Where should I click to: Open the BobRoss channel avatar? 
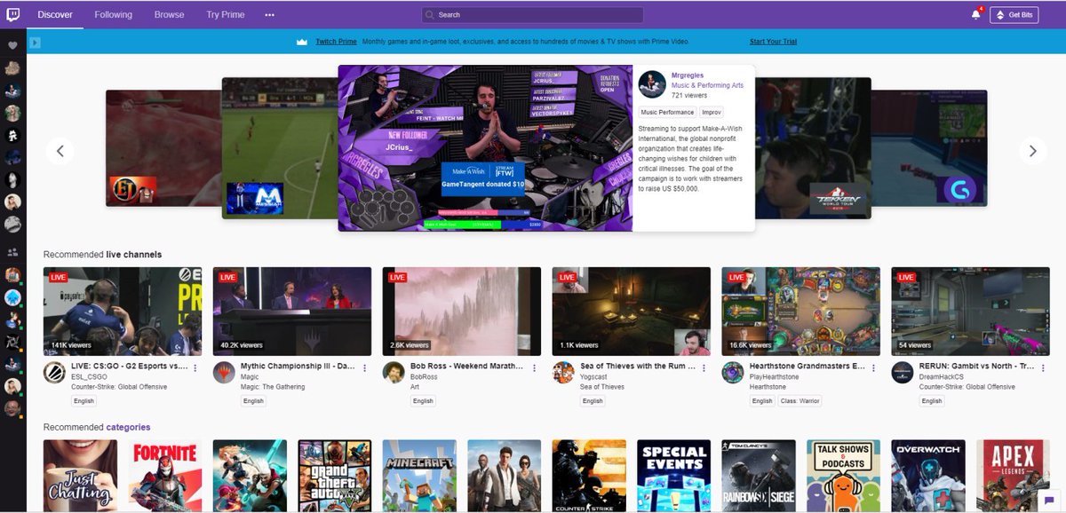point(394,373)
